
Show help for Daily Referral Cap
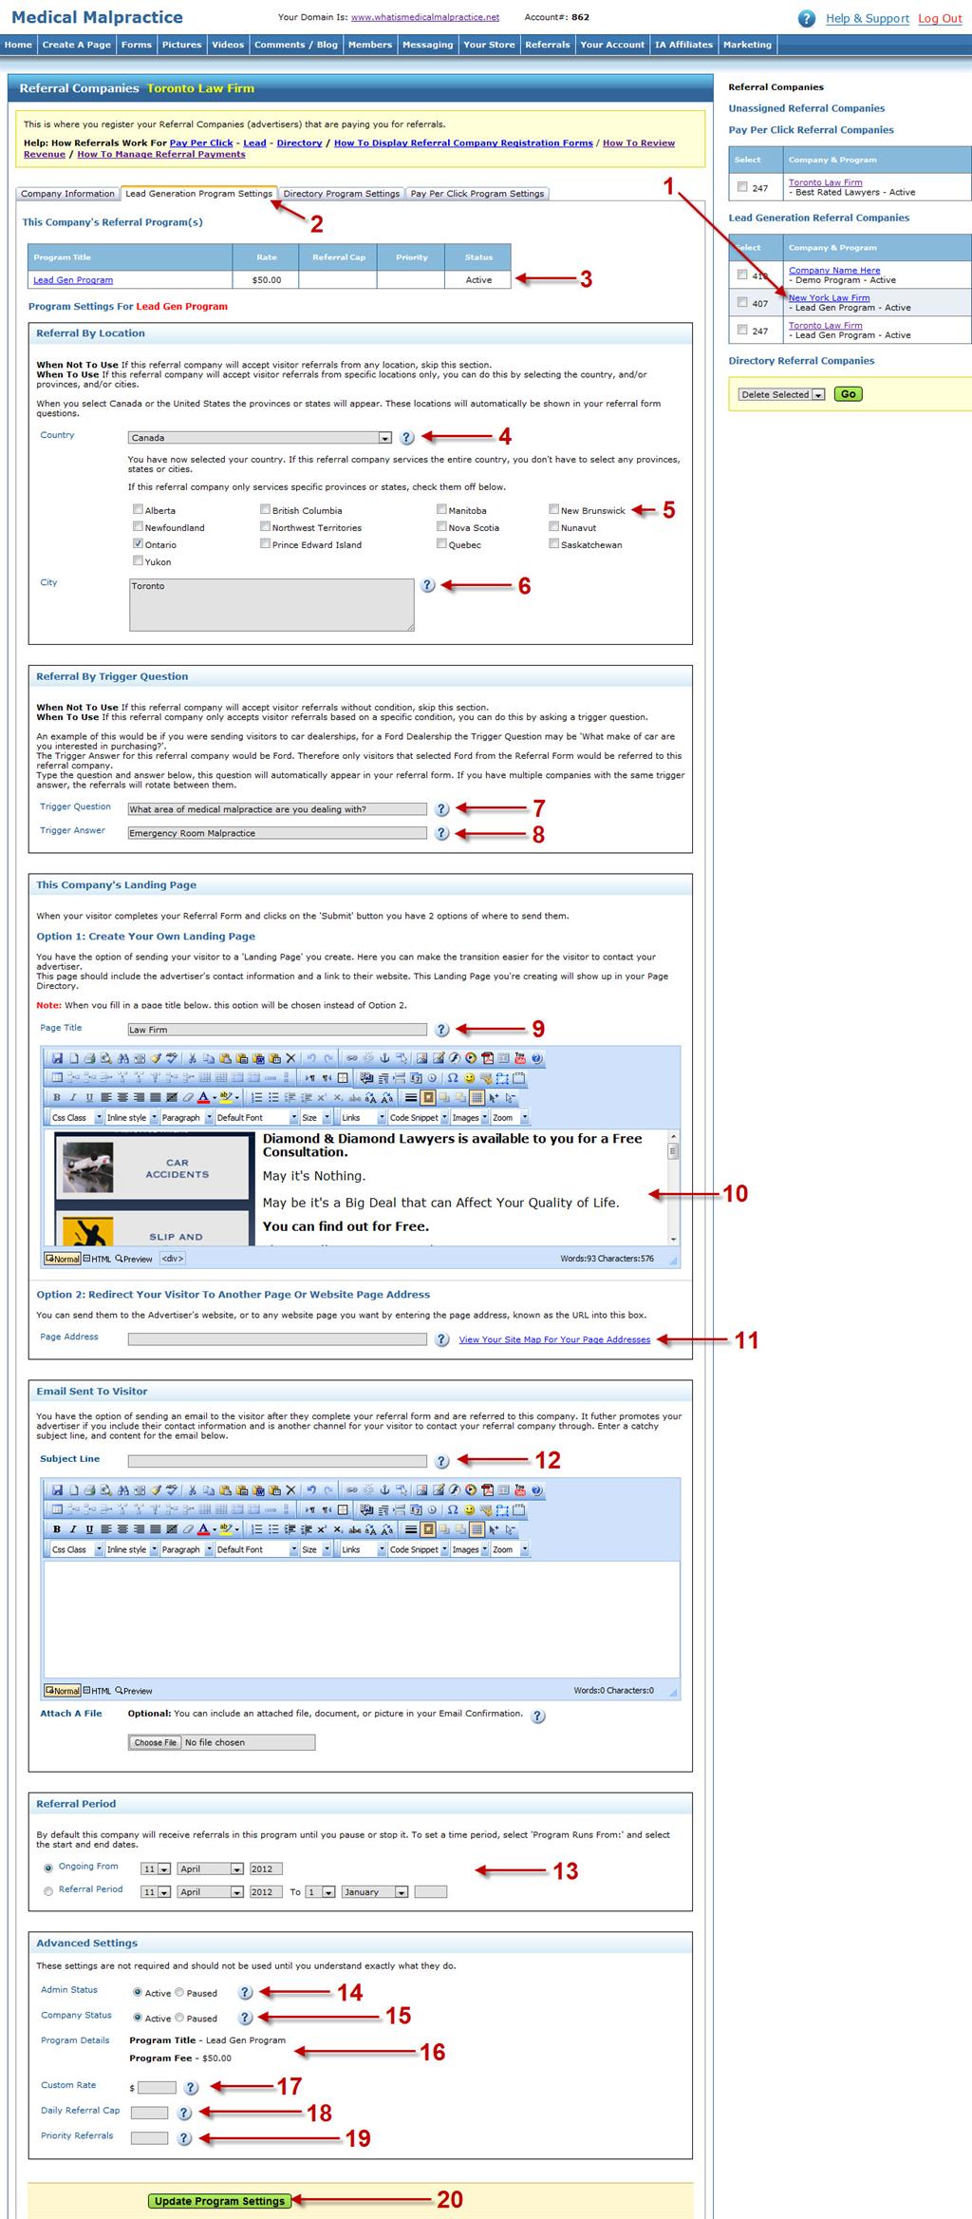(184, 2113)
